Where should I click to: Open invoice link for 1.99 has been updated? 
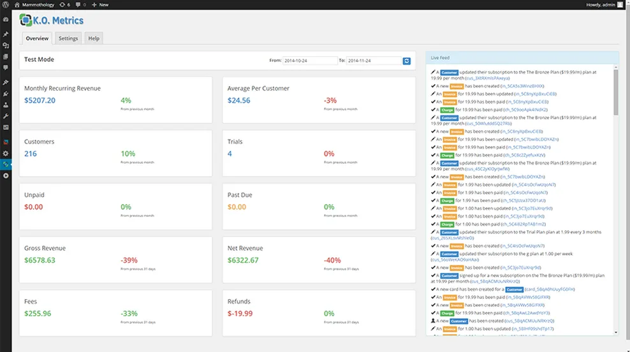(x=534, y=185)
